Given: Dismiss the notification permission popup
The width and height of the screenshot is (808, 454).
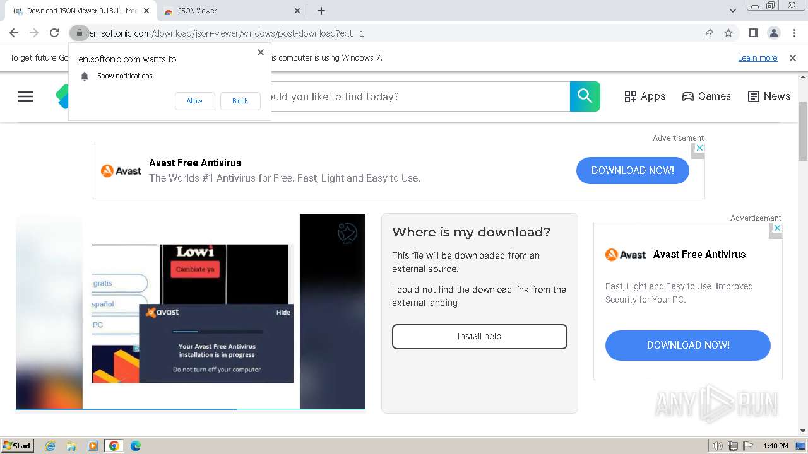Looking at the screenshot, I should tap(261, 52).
